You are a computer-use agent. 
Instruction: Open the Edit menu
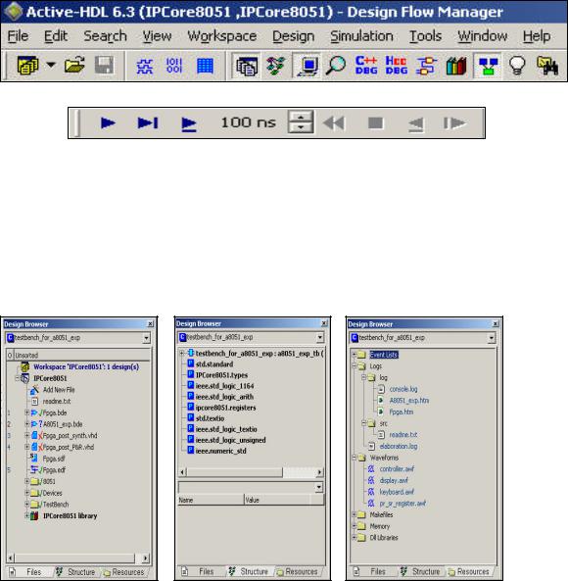coord(56,36)
